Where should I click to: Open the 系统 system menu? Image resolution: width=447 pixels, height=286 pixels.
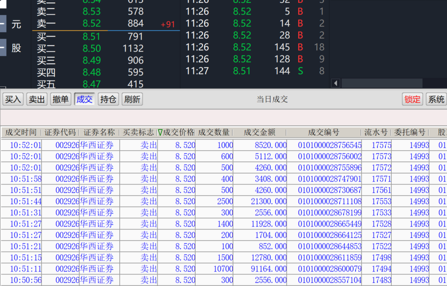point(436,99)
